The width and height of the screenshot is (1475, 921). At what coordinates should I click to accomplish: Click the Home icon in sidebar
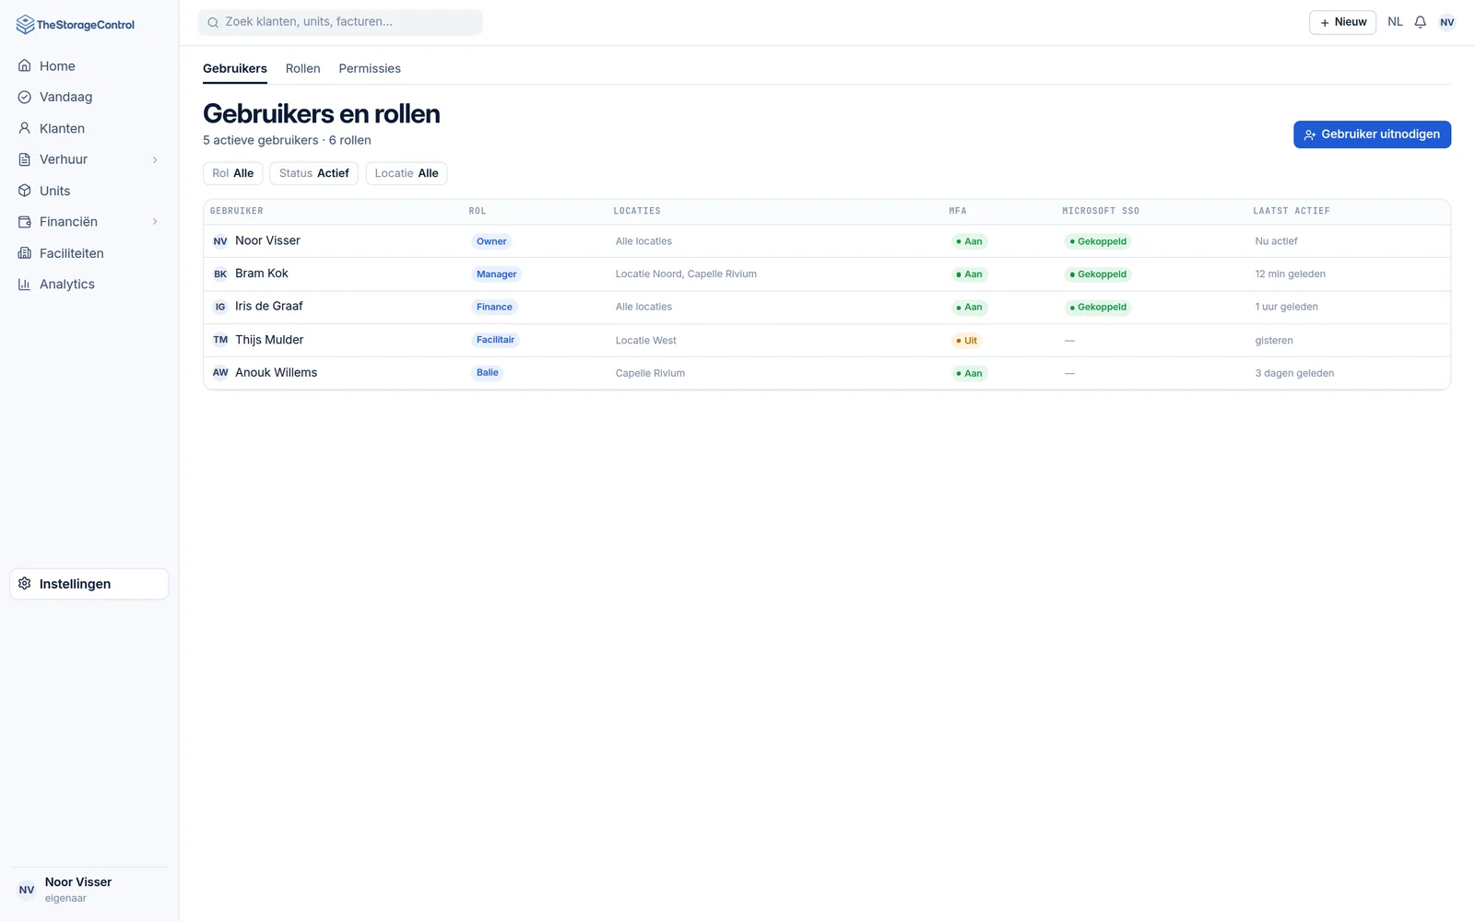25,65
